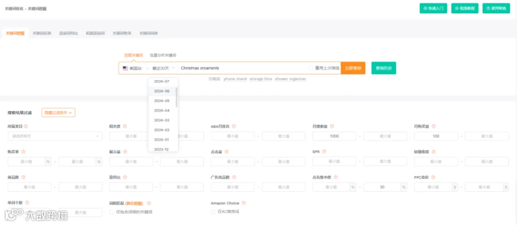
Task: Use example keyword phone stand
Action: pyautogui.click(x=235, y=79)
